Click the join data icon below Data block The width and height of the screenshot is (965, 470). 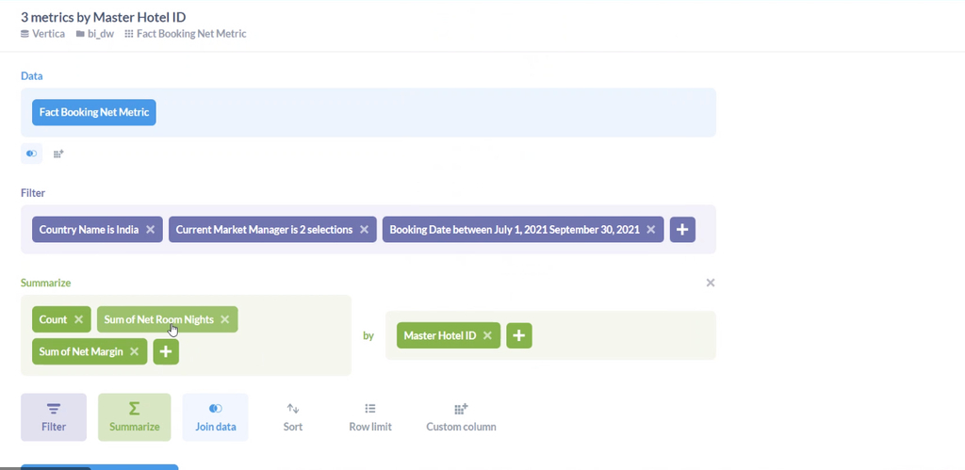pos(31,154)
